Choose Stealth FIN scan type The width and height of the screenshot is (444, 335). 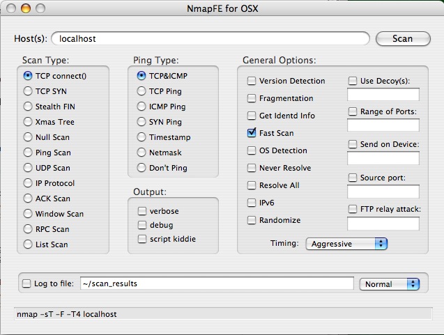[29, 107]
